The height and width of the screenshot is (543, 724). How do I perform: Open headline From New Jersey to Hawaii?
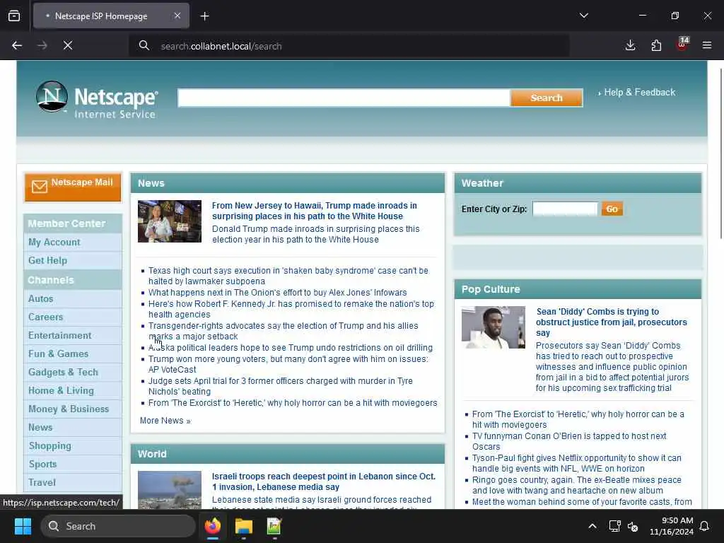click(315, 211)
